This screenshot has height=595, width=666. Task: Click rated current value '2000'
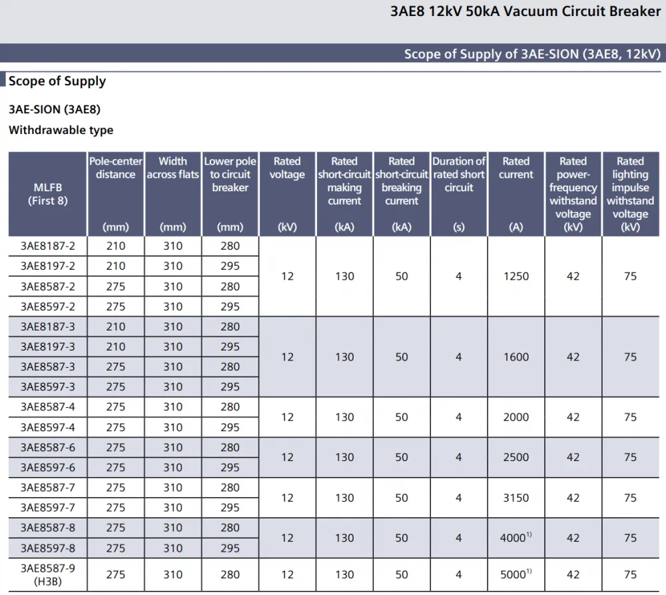pyautogui.click(x=516, y=417)
